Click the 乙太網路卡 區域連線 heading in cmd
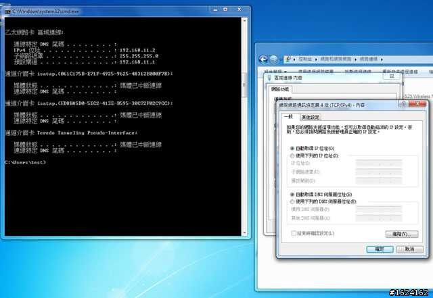The image size is (433, 298). tap(35, 32)
